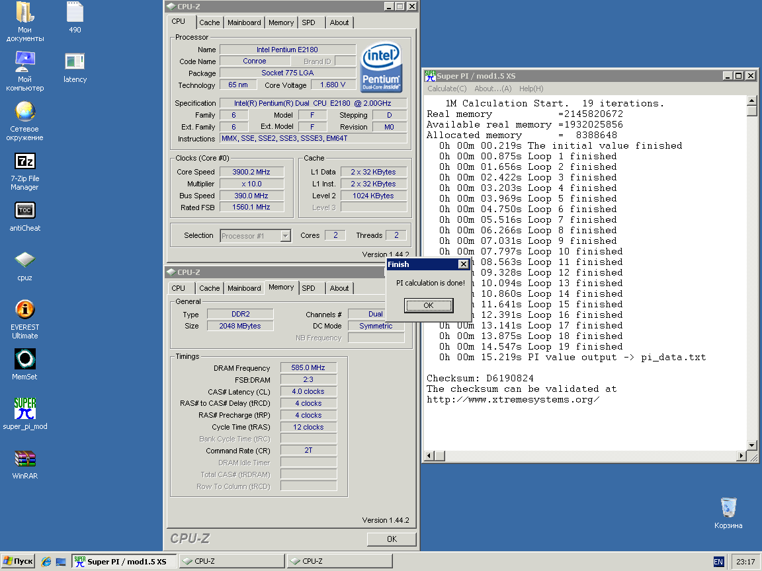Click the DRAM Frequency 585.0 MHz field
Screen dimensions: 762x571
click(x=308, y=367)
